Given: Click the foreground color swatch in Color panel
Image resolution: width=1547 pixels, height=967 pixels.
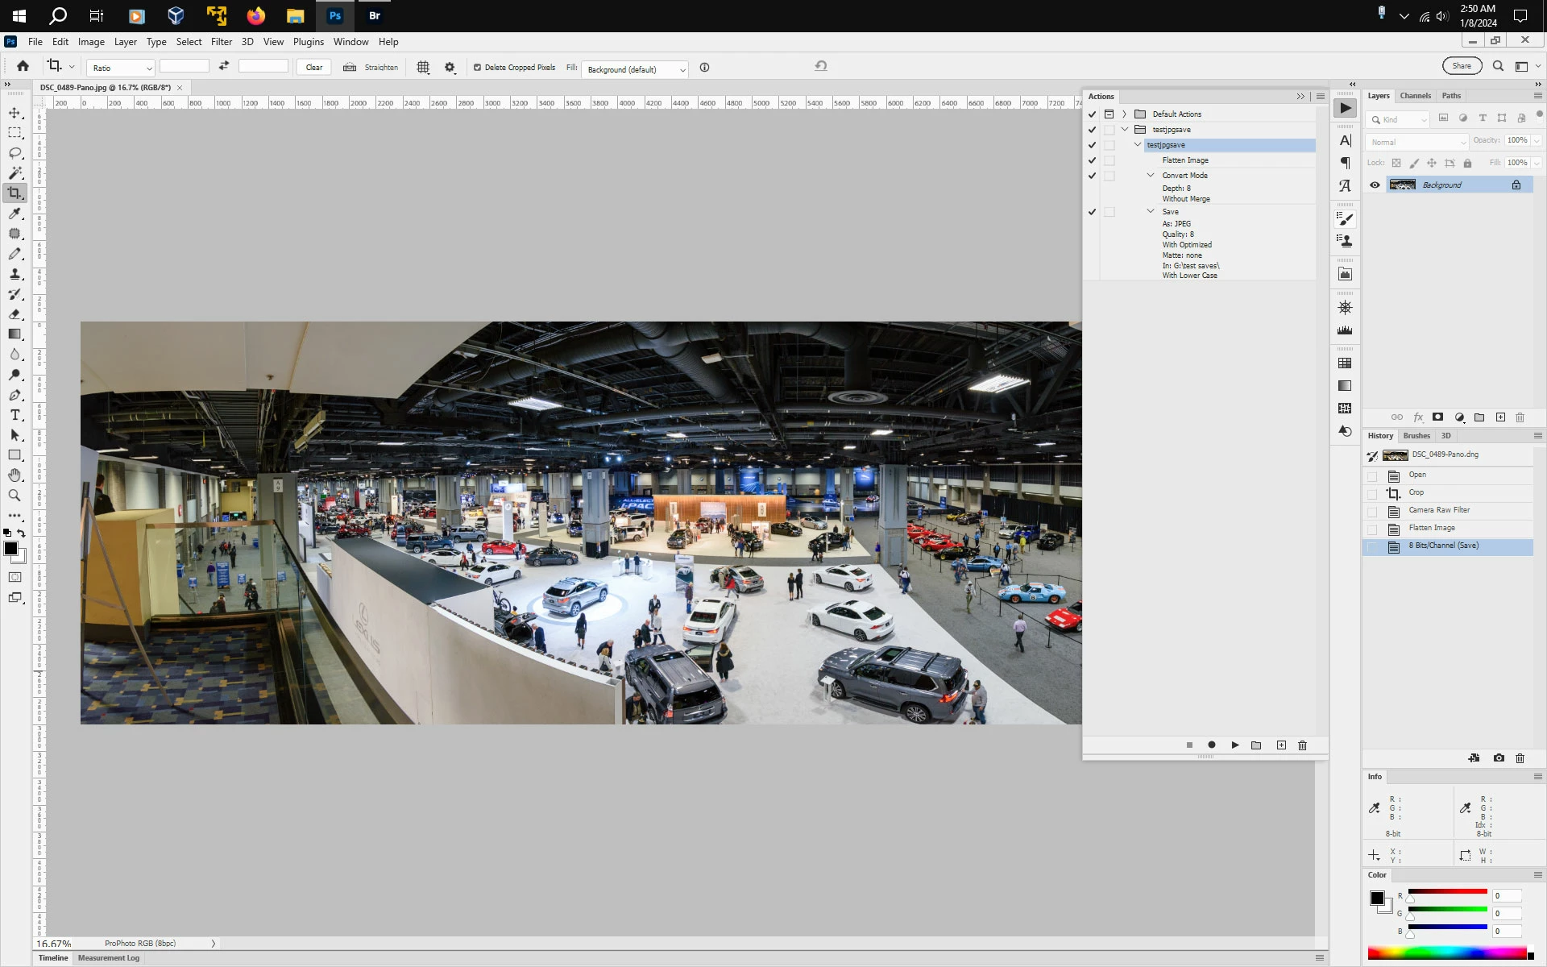Looking at the screenshot, I should (x=1377, y=898).
